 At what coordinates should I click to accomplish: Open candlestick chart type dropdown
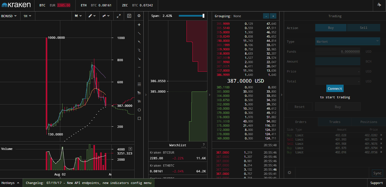[78, 16]
